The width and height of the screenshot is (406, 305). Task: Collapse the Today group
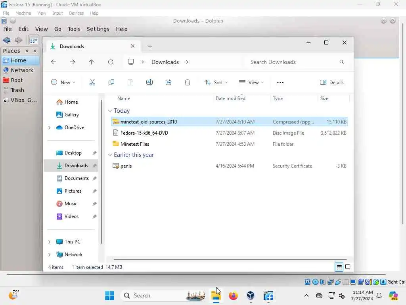tap(110, 111)
